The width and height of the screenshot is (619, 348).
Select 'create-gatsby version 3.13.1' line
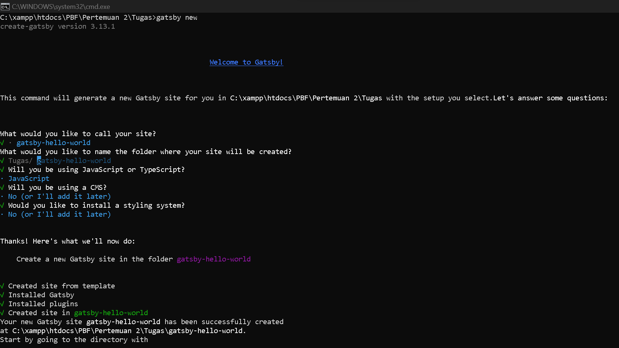(x=58, y=26)
